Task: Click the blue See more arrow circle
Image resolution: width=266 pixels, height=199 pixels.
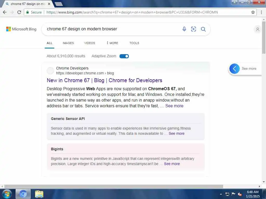Action: coord(235,68)
